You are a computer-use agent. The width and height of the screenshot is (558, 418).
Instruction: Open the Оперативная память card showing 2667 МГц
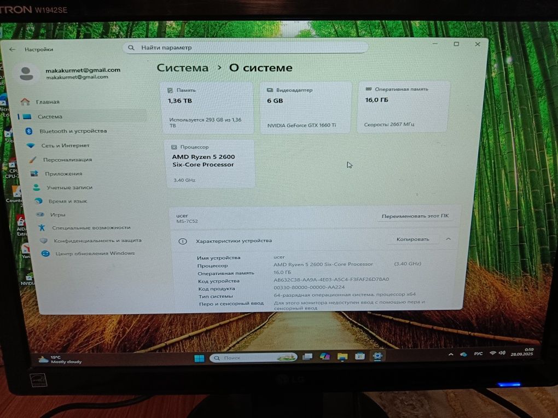(404, 107)
